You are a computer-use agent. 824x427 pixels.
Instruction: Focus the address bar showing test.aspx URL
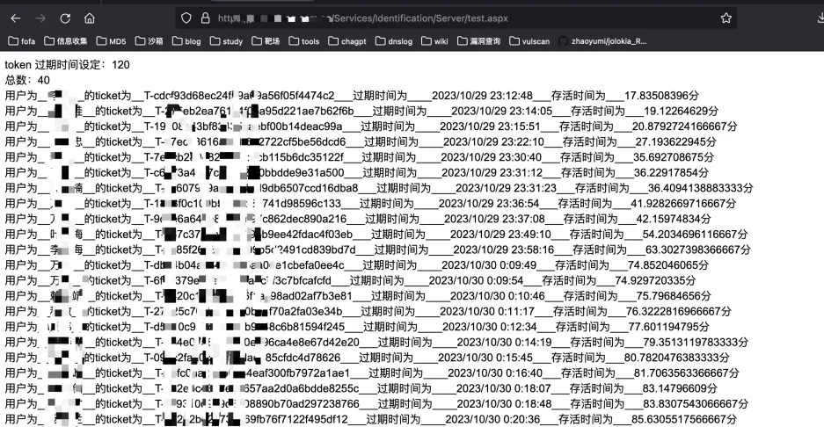click(x=456, y=18)
